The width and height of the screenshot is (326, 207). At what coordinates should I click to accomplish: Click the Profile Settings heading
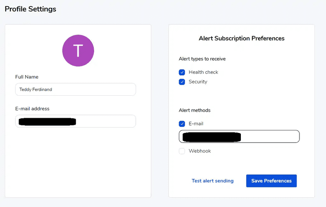pyautogui.click(x=31, y=9)
